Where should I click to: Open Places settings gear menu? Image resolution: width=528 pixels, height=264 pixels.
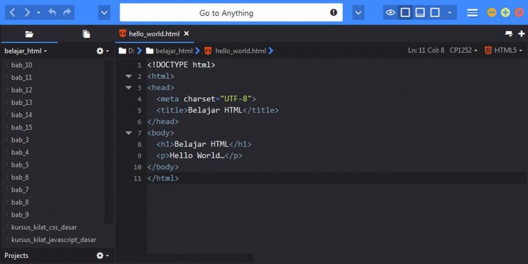click(x=102, y=51)
